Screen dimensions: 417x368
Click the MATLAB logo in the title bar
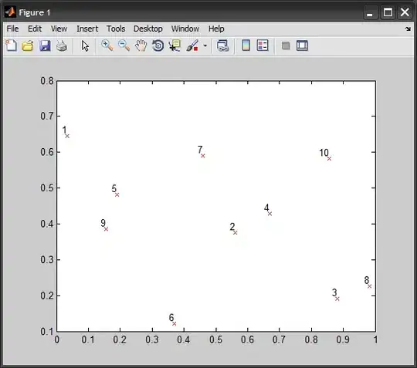(10, 12)
